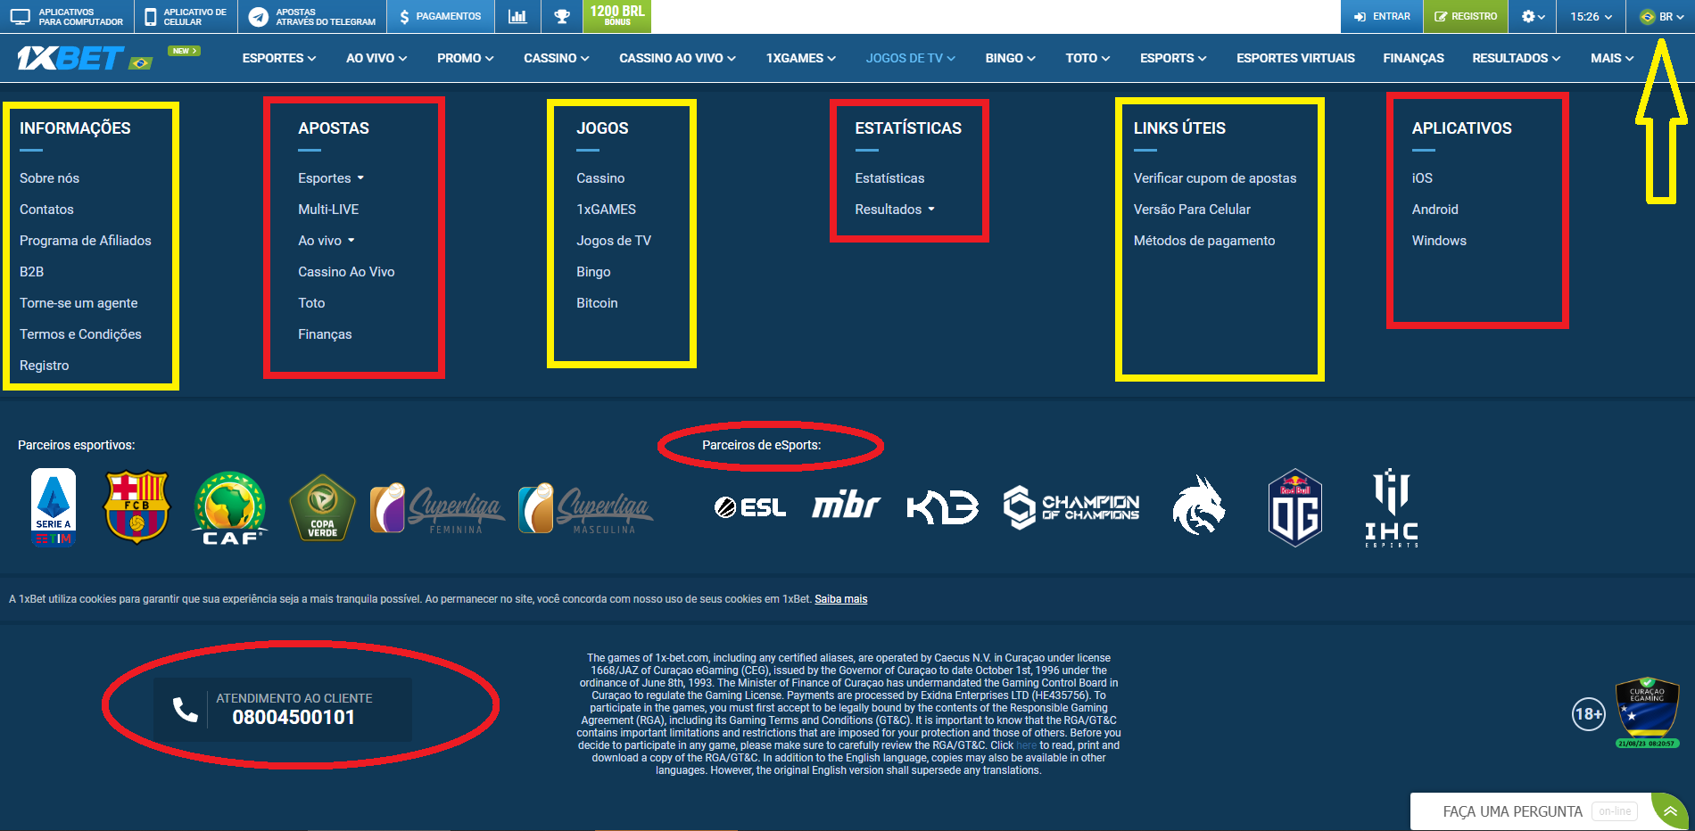Open the BR language selector
Image resolution: width=1695 pixels, height=831 pixels.
1659,17
